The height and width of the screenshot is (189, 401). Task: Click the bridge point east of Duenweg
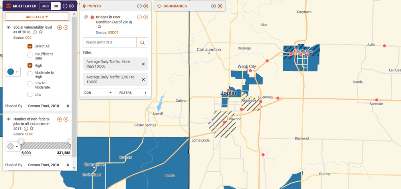[278, 98]
